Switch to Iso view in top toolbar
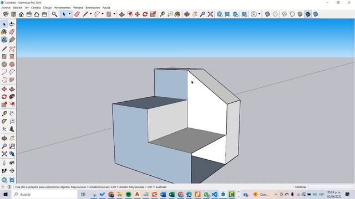 point(6,14)
